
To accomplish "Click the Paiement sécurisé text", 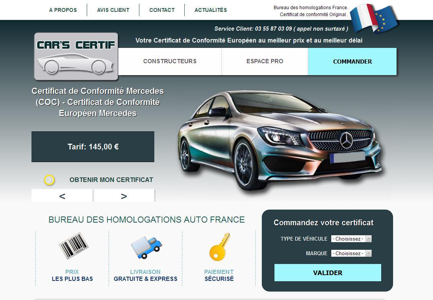I will 219,275.
